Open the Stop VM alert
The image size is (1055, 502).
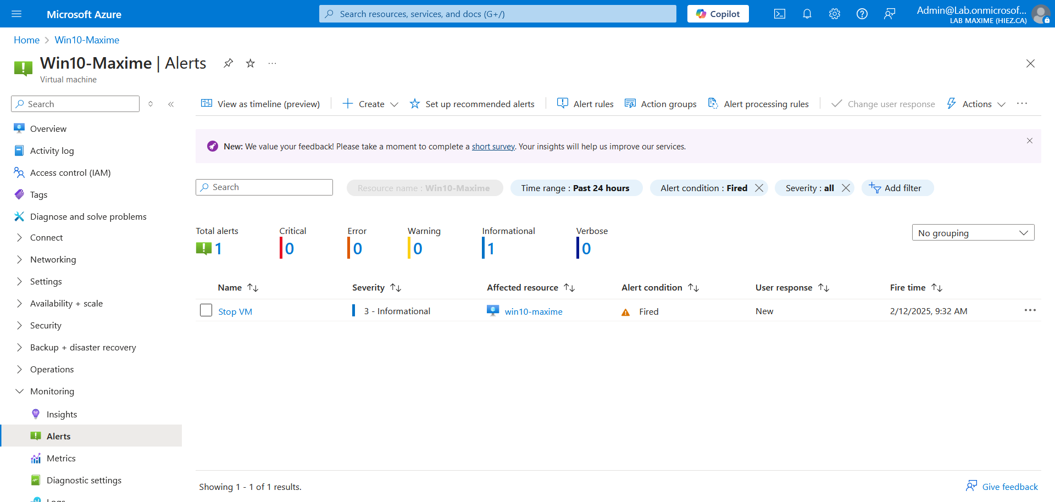[x=235, y=311]
